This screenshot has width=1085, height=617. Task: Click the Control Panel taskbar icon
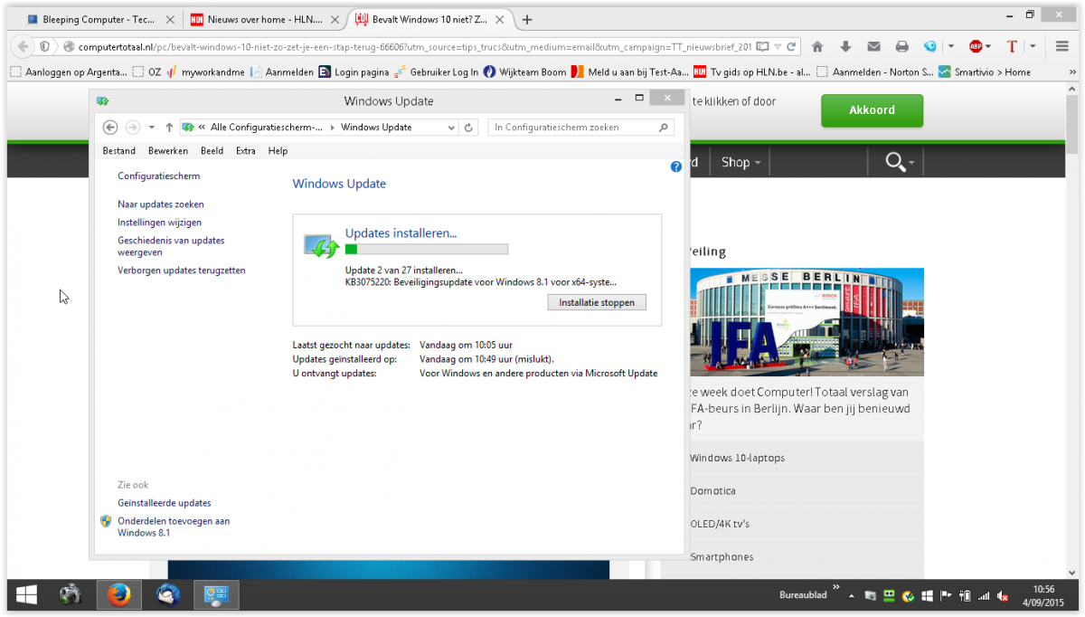(216, 594)
